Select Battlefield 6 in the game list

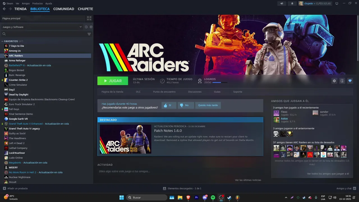46,65
